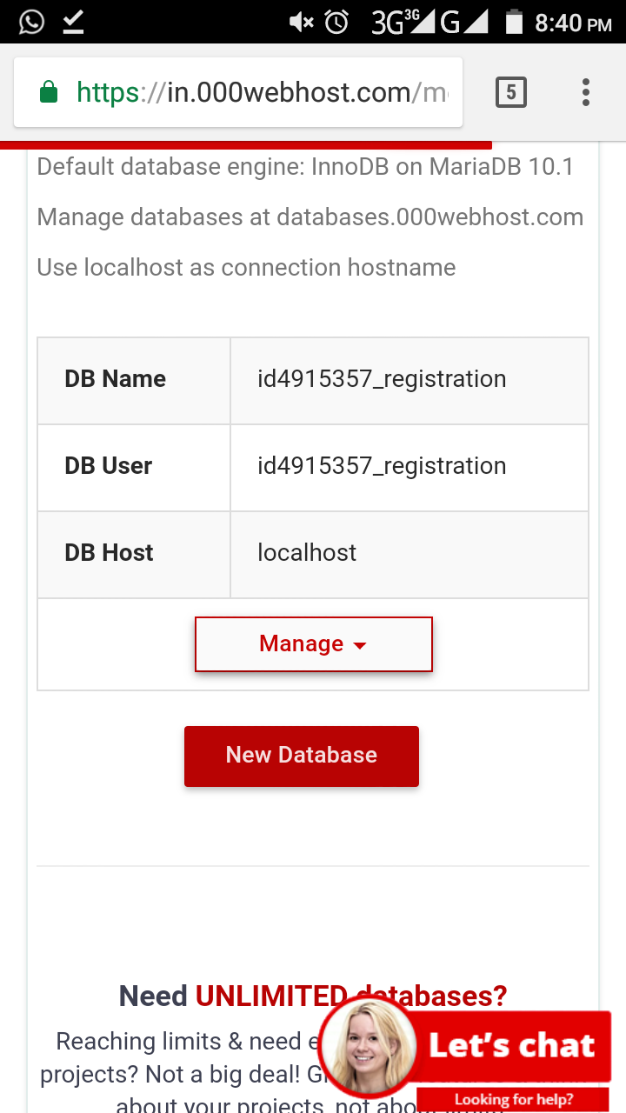Select the id4915357_registration DB User value
The width and height of the screenshot is (626, 1113).
click(x=382, y=467)
